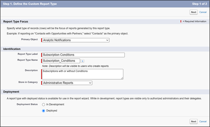Select the In Development radio button
The width and height of the screenshot is (210, 127).
(44, 105)
